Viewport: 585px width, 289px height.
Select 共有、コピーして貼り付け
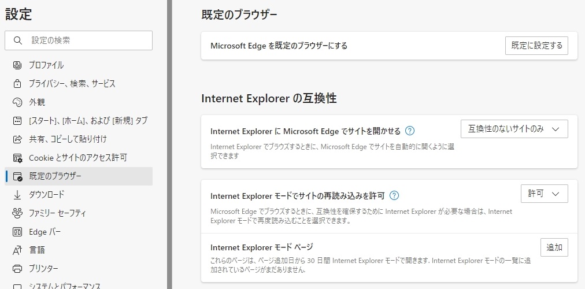click(x=79, y=139)
